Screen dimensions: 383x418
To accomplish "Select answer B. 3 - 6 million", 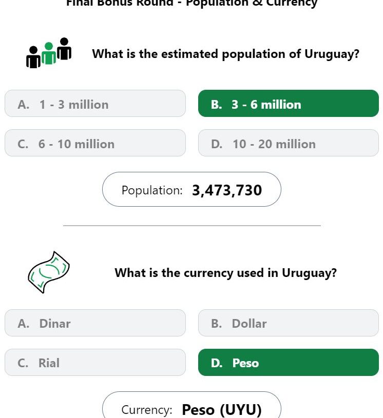I will click(x=288, y=104).
